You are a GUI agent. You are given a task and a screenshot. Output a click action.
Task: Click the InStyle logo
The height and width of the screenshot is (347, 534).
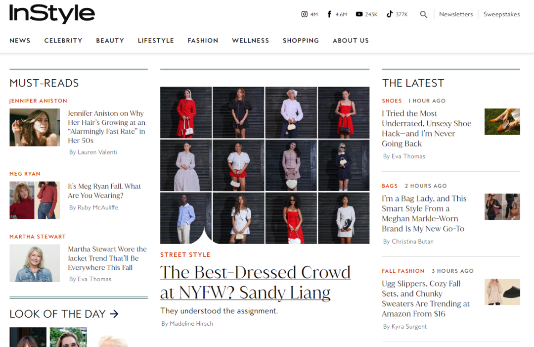(52, 14)
